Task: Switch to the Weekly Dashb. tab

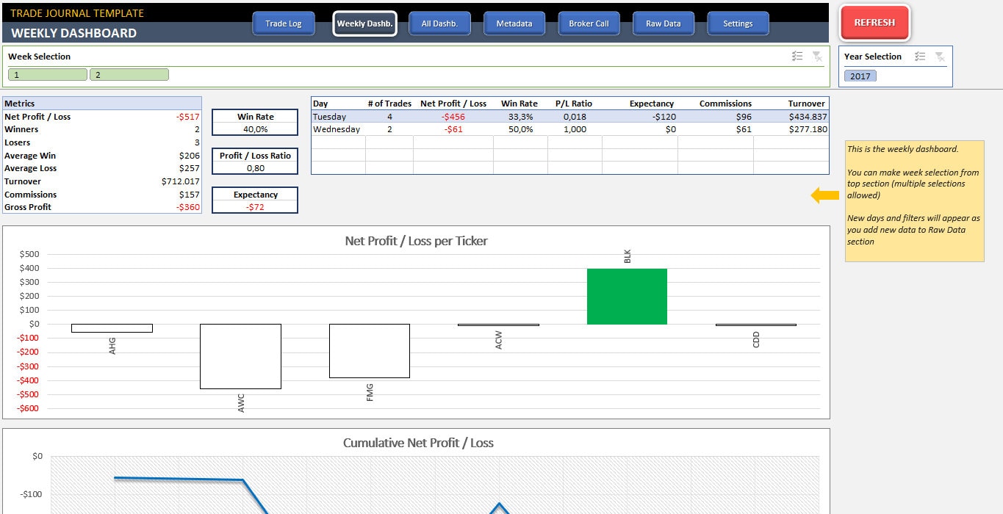Action: (x=364, y=23)
